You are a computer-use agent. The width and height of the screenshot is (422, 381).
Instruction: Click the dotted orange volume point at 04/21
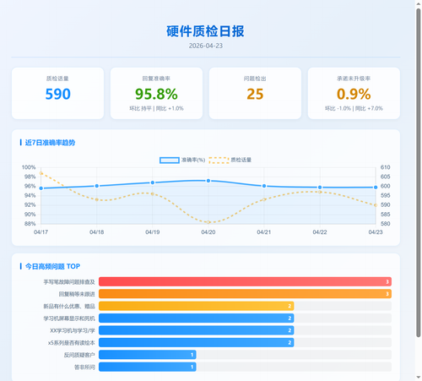pyautogui.click(x=264, y=199)
